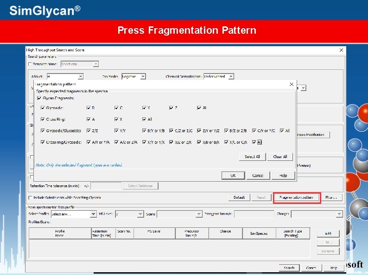368x275 pixels.
Task: Toggle the Glycosidic/Glycosidic checkbox
Action: 43,131
